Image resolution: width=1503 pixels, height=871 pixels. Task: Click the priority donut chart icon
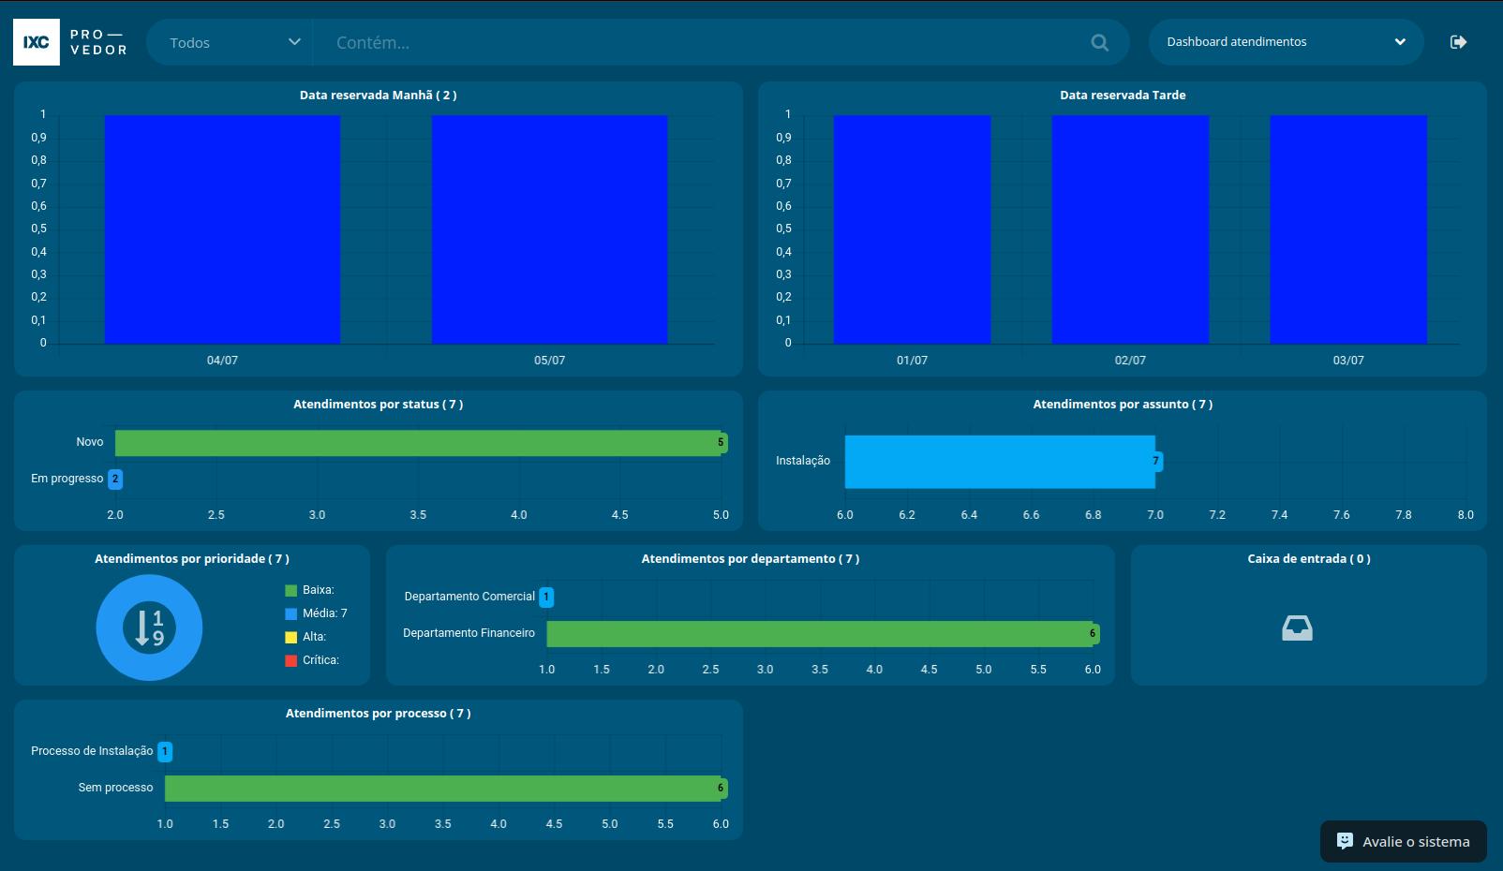[149, 627]
